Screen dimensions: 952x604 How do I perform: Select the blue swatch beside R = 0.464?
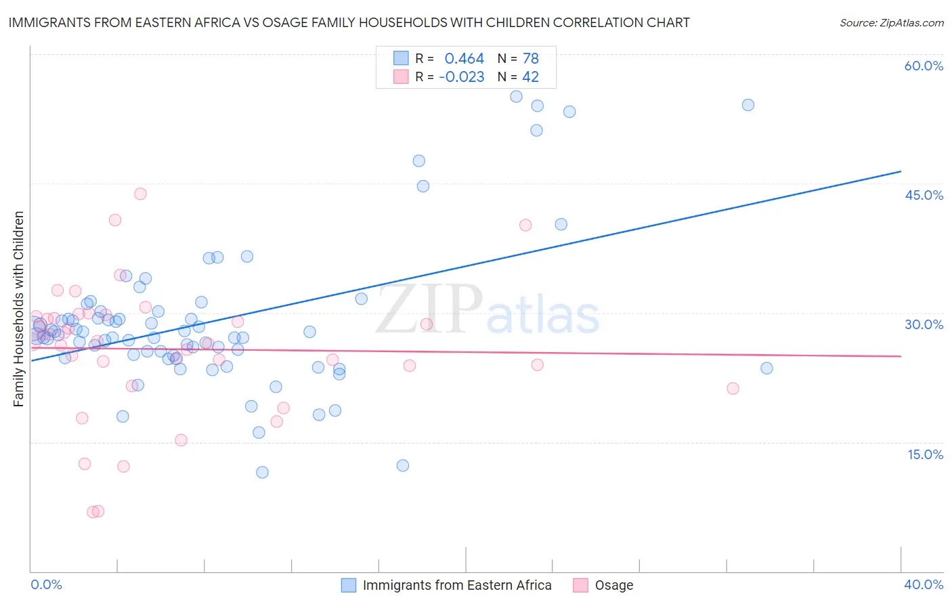pyautogui.click(x=401, y=58)
